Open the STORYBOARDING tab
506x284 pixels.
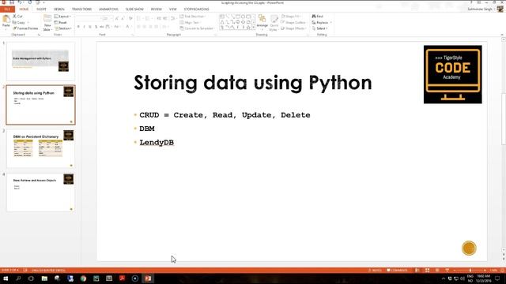click(197, 9)
